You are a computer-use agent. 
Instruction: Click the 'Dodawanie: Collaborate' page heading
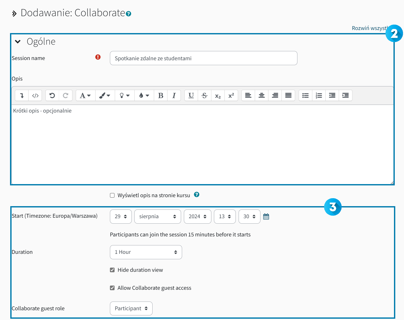73,13
